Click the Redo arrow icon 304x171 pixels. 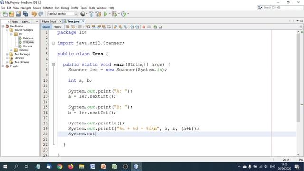pyautogui.click(x=41, y=14)
